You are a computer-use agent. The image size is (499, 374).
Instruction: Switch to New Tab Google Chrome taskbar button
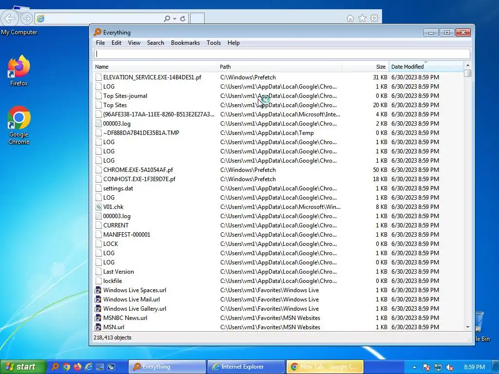(x=325, y=367)
